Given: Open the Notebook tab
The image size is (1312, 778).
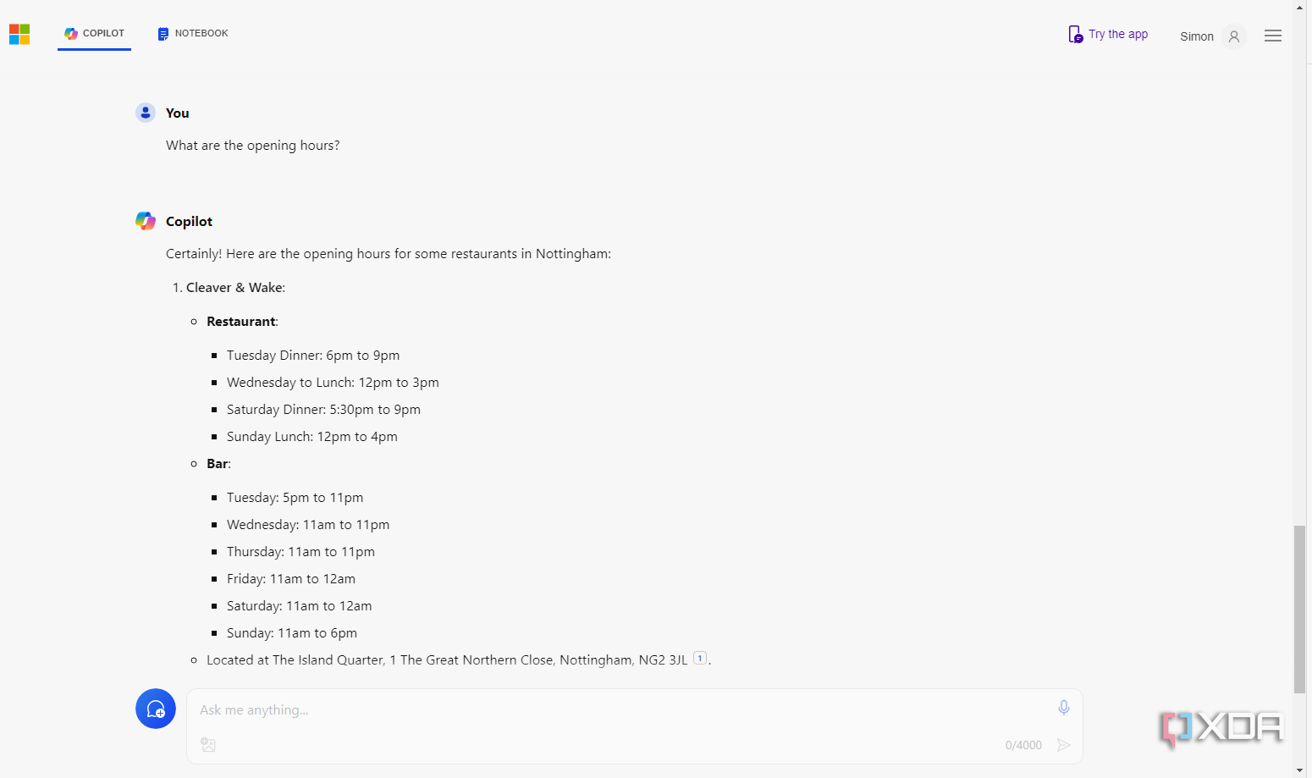Looking at the screenshot, I should coord(193,34).
